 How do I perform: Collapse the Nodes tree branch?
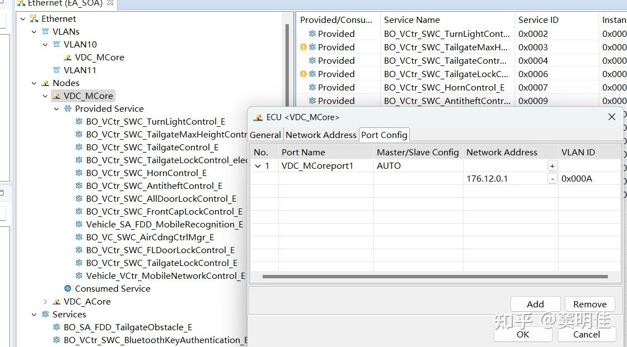(34, 83)
